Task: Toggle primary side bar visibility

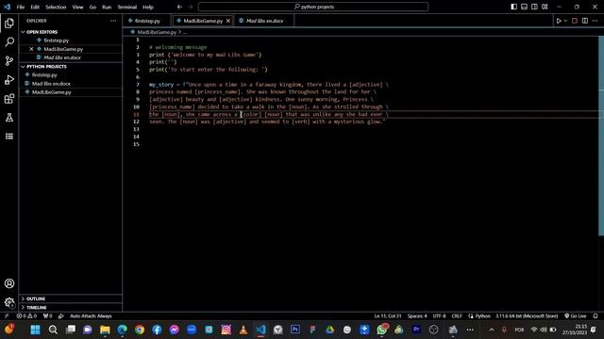Action: click(x=513, y=7)
